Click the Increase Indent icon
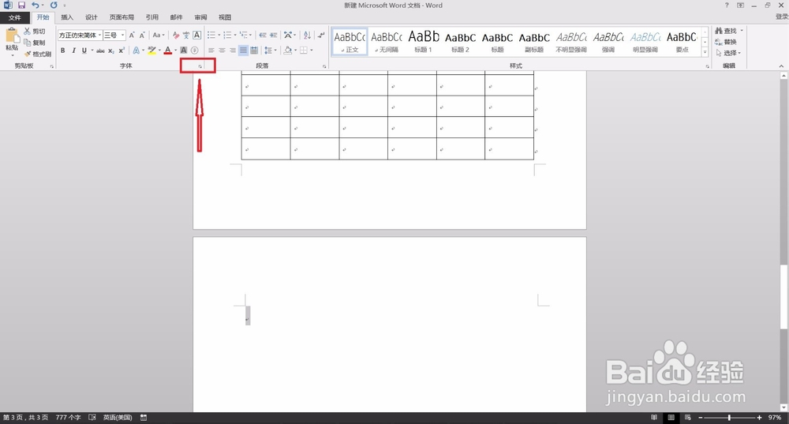 [x=273, y=36]
